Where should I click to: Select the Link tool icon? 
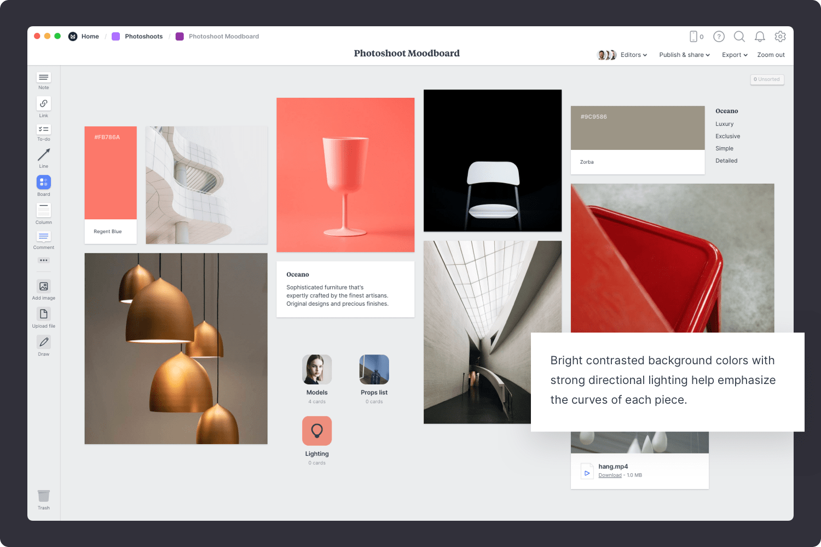[x=44, y=103]
